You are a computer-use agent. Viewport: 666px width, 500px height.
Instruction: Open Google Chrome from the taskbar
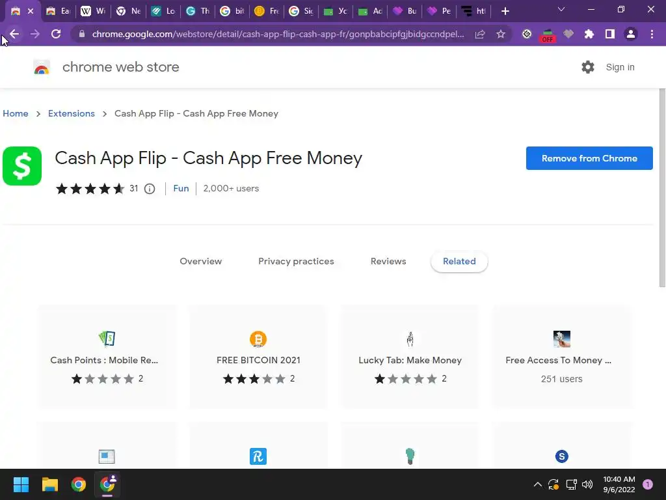[79, 484]
